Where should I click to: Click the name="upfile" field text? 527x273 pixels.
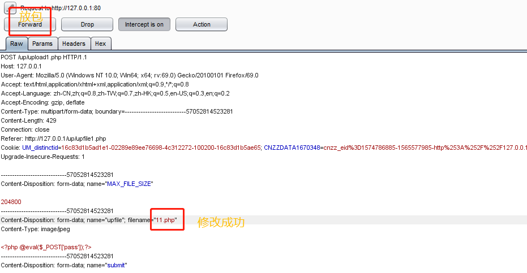pyautogui.click(x=106, y=220)
